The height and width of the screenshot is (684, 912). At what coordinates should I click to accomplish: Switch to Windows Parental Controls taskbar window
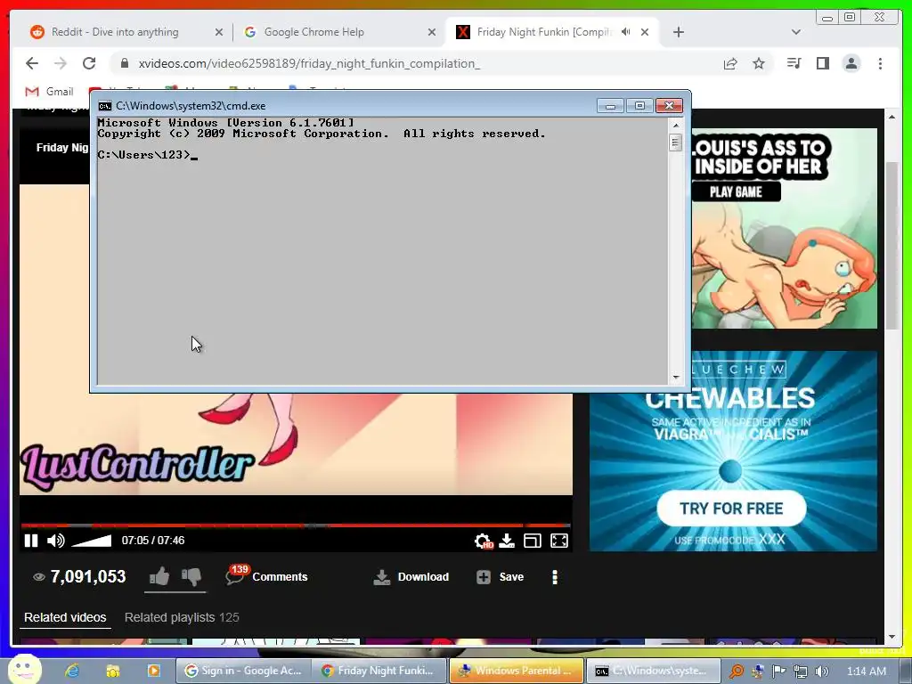[517, 671]
